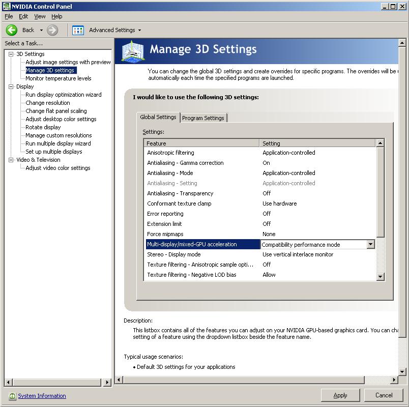Select Change resolution in the task tree
The width and height of the screenshot is (409, 407).
click(x=48, y=103)
